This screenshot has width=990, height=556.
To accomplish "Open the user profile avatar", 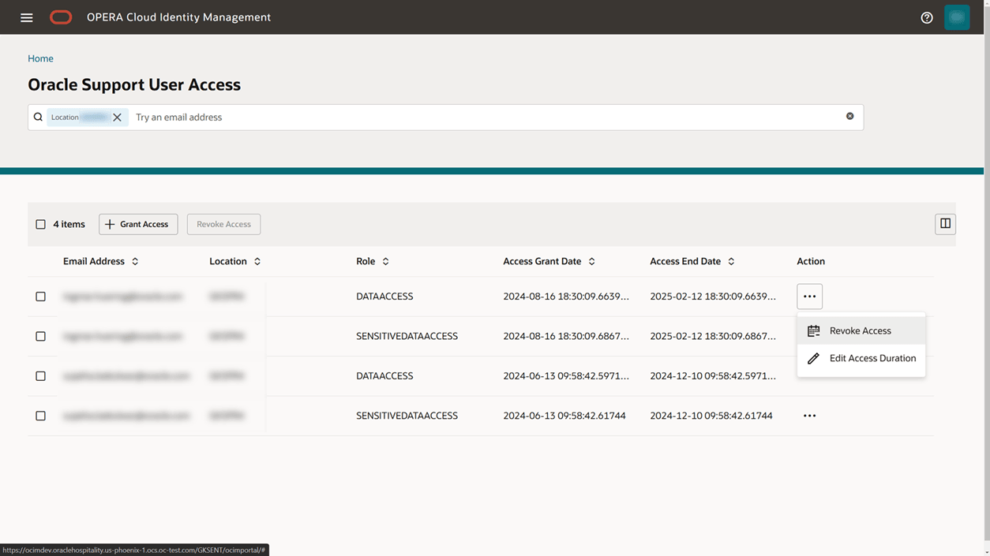I will [x=957, y=17].
